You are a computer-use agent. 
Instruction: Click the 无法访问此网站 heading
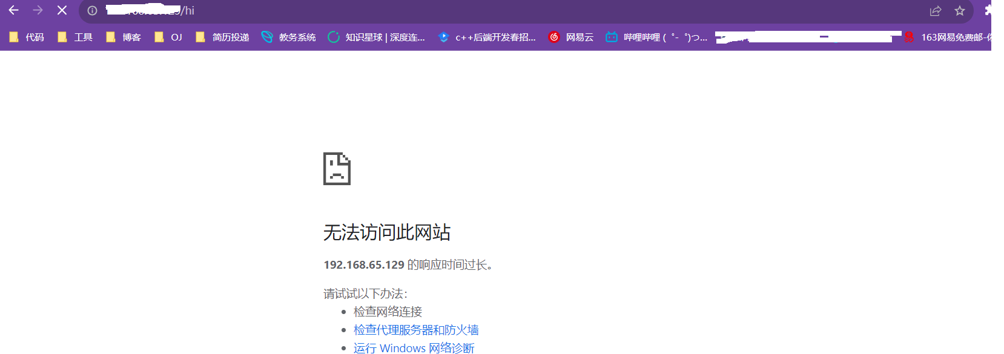[387, 232]
